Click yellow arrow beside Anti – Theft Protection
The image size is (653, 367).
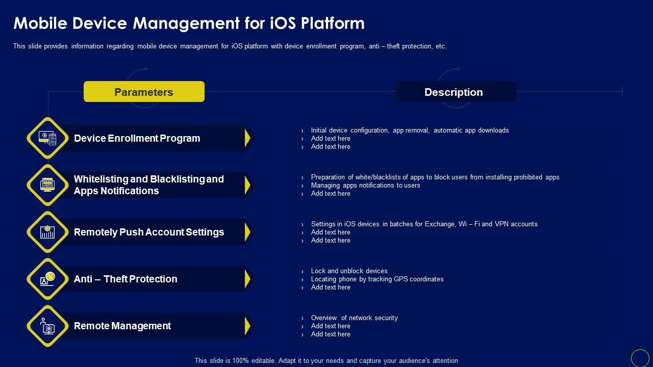click(247, 279)
